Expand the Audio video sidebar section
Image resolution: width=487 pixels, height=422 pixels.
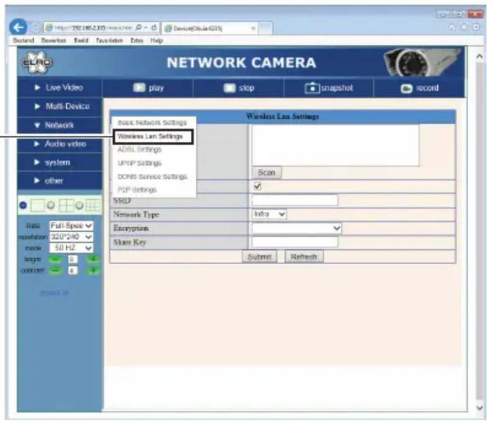[59, 144]
